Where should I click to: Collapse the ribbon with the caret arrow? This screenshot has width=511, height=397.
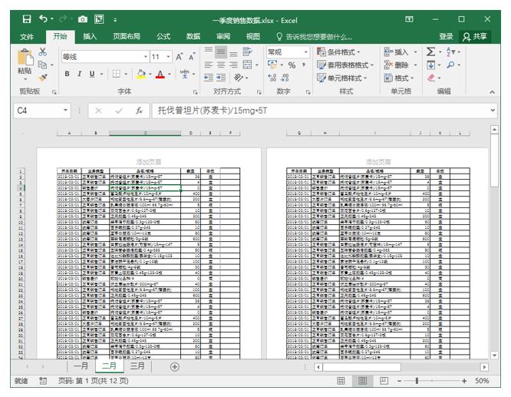click(492, 92)
